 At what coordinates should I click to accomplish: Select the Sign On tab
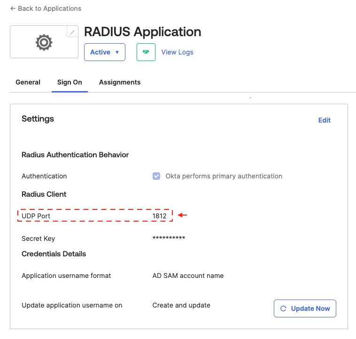click(70, 82)
